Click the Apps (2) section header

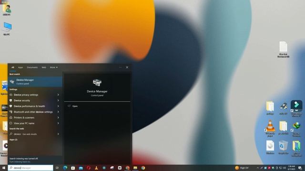[13, 140]
